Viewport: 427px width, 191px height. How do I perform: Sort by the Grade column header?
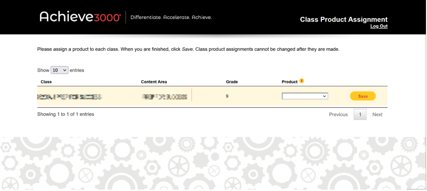pyautogui.click(x=232, y=82)
